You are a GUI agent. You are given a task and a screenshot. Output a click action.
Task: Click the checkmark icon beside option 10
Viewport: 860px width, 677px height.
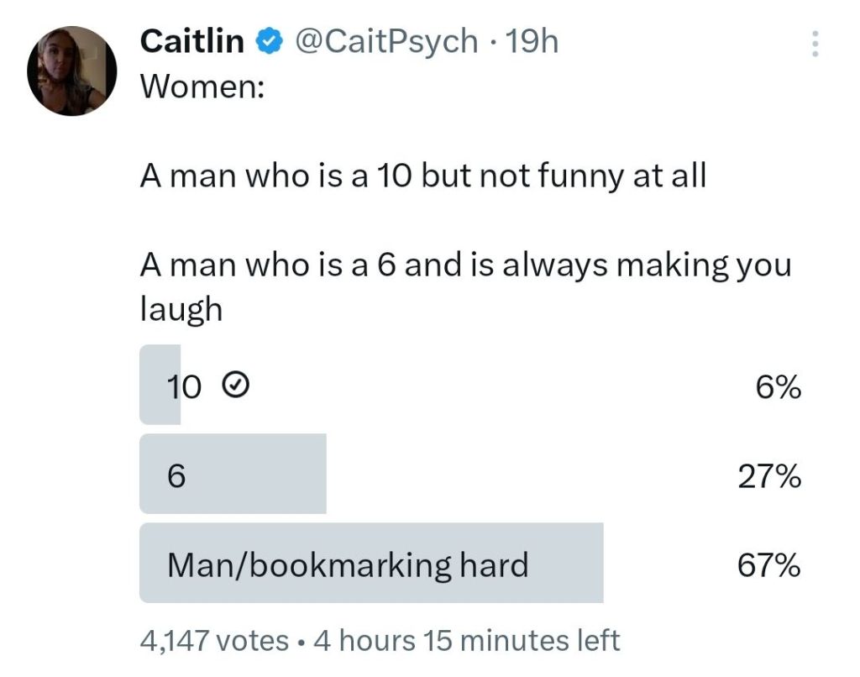[235, 386]
